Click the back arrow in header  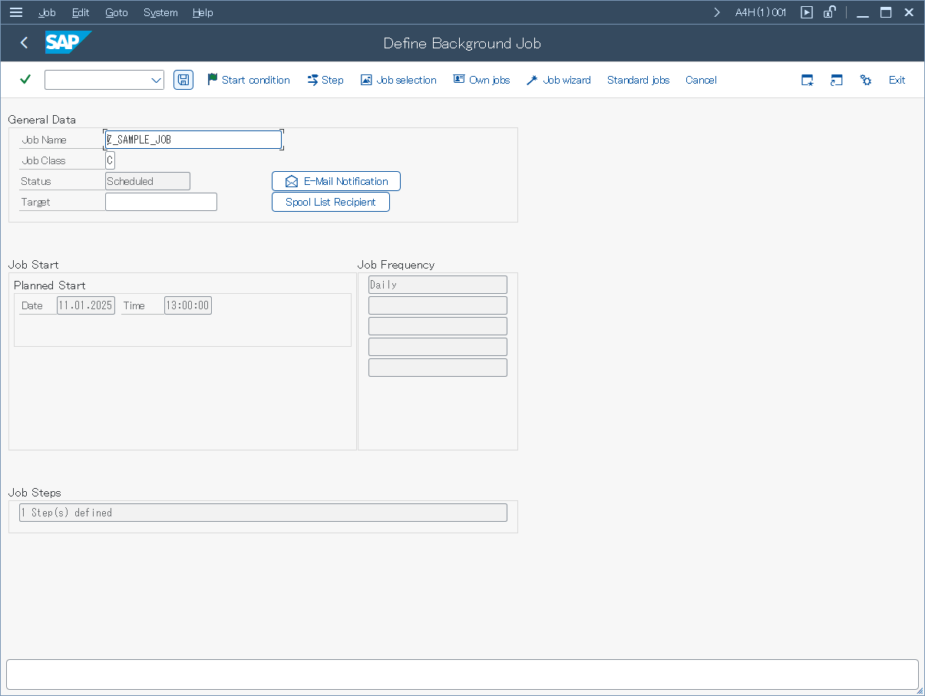pyautogui.click(x=25, y=43)
